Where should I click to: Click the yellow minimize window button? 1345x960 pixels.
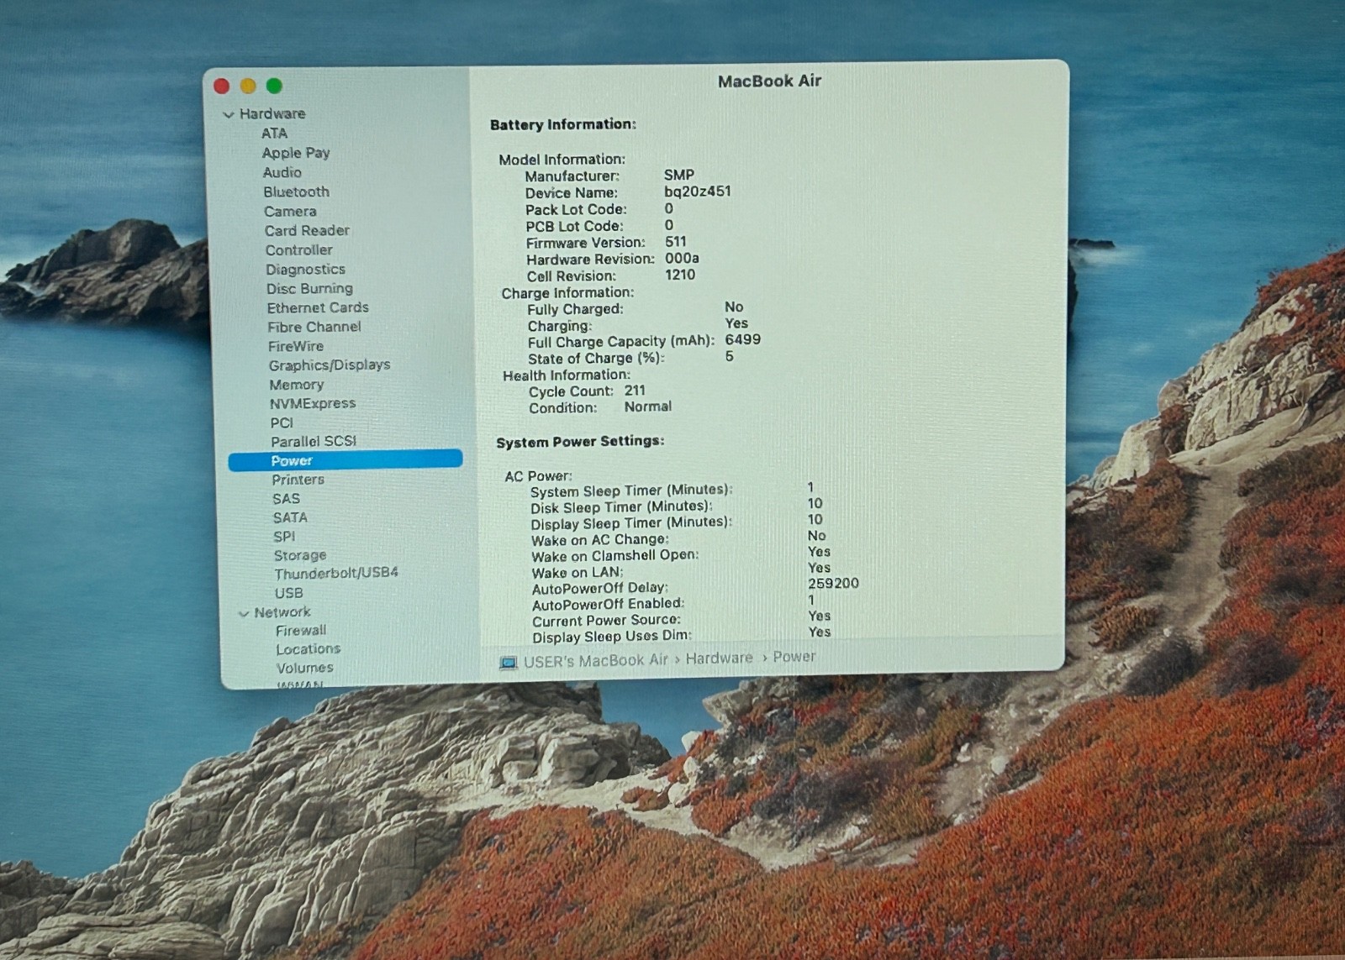click(248, 86)
